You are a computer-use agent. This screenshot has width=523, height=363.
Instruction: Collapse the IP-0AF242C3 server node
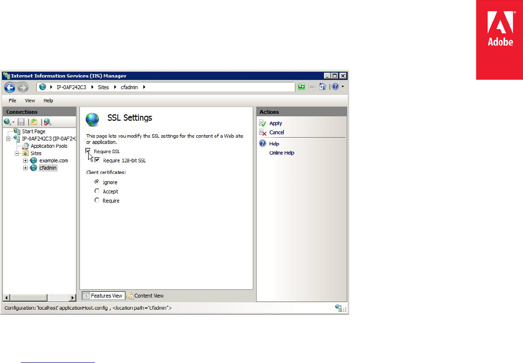click(8, 139)
